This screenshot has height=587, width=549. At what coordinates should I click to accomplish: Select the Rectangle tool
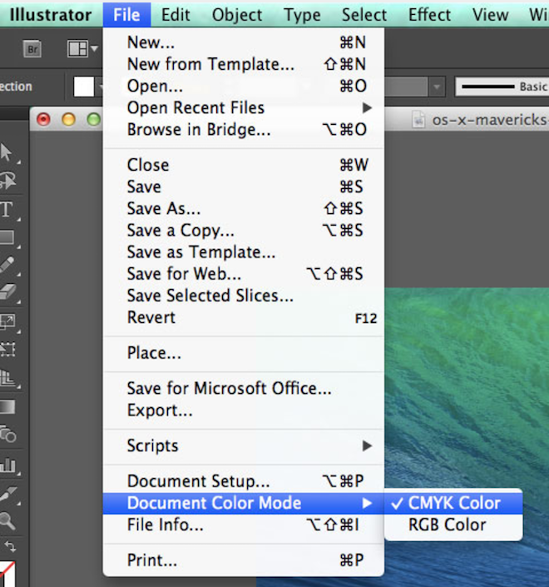coord(7,237)
